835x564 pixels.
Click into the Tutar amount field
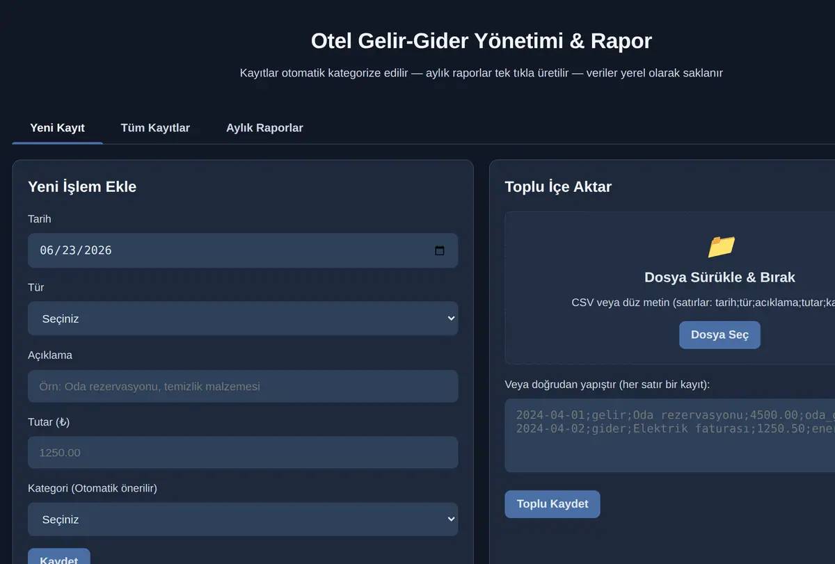(x=243, y=453)
